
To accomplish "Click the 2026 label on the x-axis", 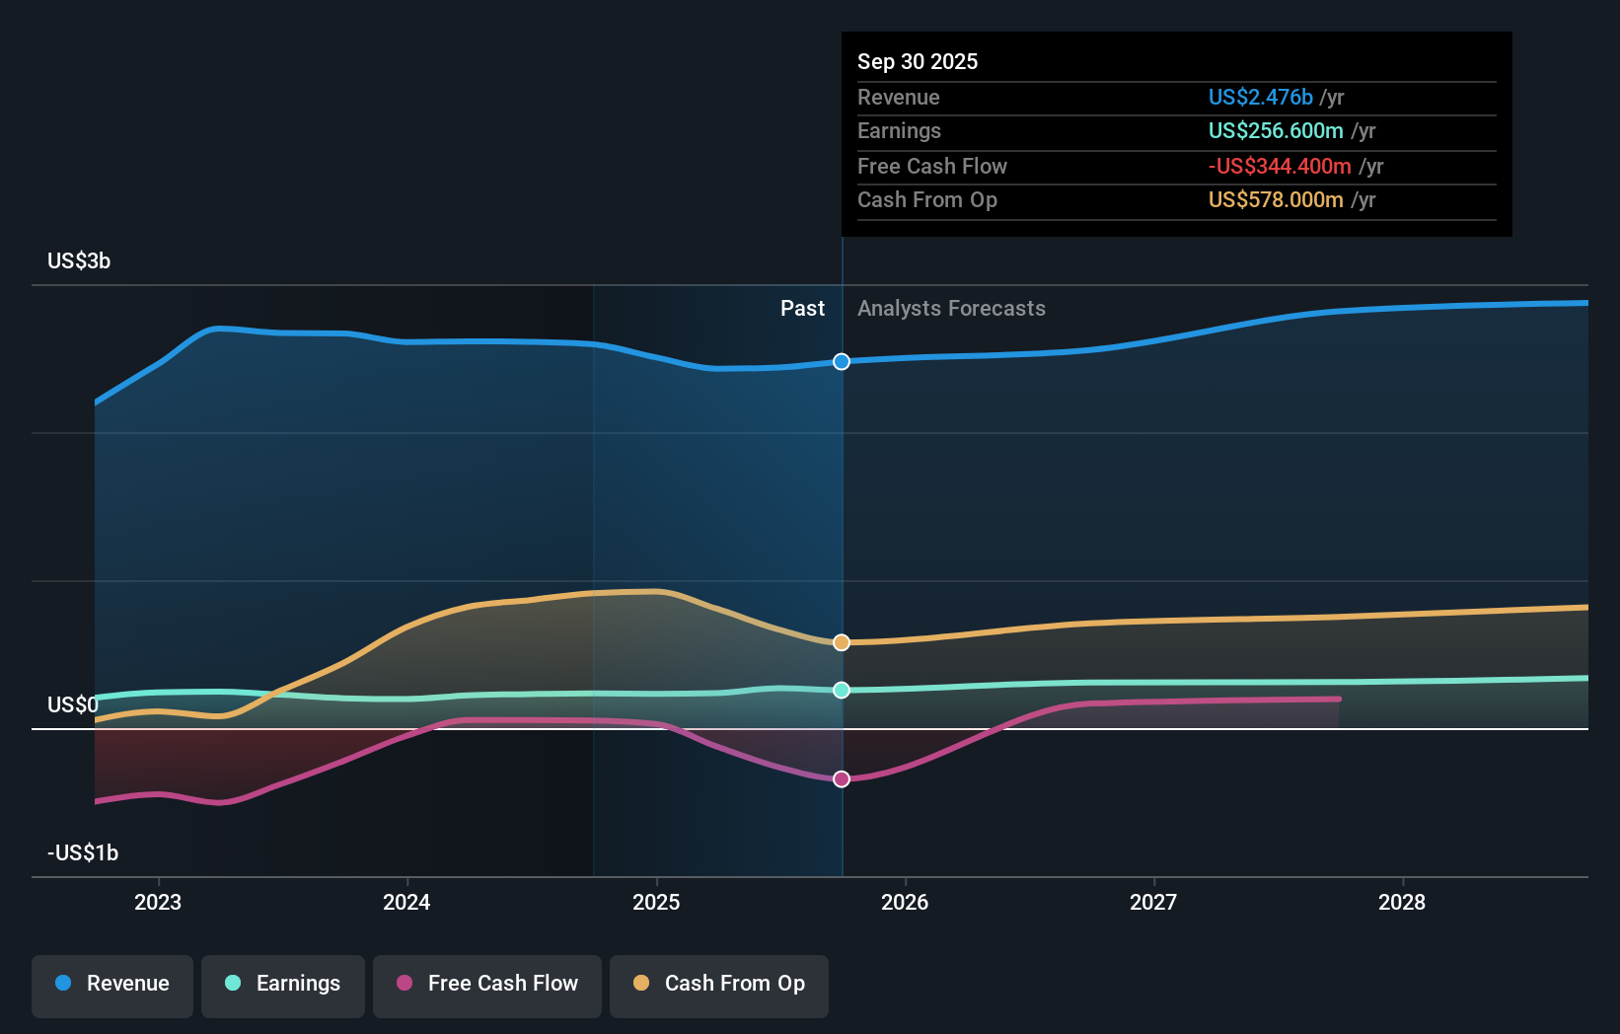I will [907, 902].
